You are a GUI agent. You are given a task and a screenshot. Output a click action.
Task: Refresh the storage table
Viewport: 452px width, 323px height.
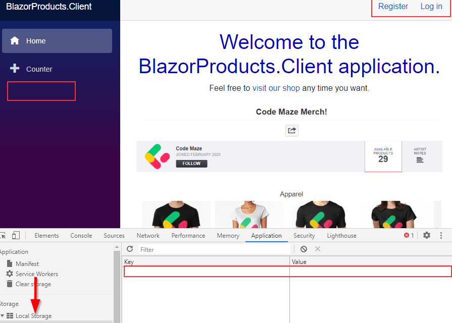coord(130,249)
